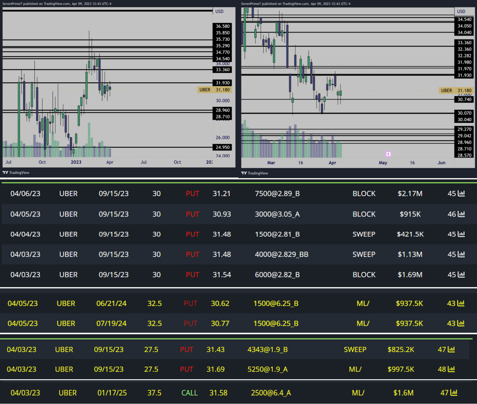Click the 2023 label on left chart time axis

coord(76,162)
